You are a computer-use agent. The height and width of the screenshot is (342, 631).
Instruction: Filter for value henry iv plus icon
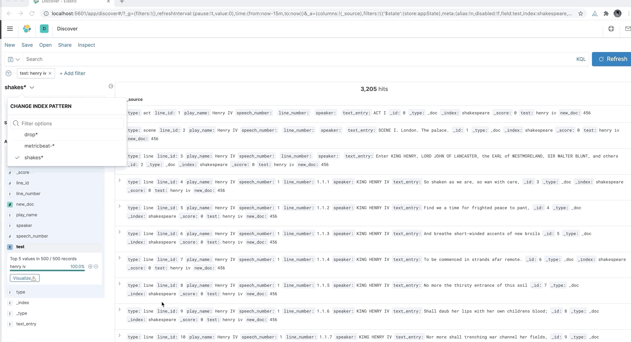tap(90, 267)
